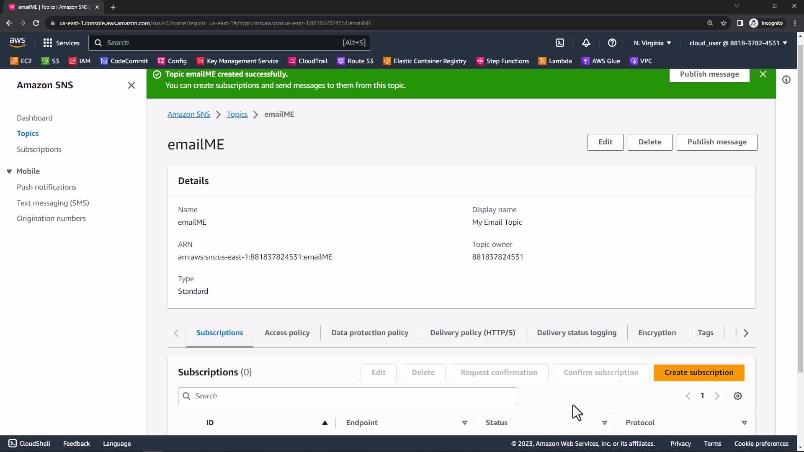Sort subscriptions by Status column arrow
Viewport: 804px width, 452px height.
pos(604,423)
